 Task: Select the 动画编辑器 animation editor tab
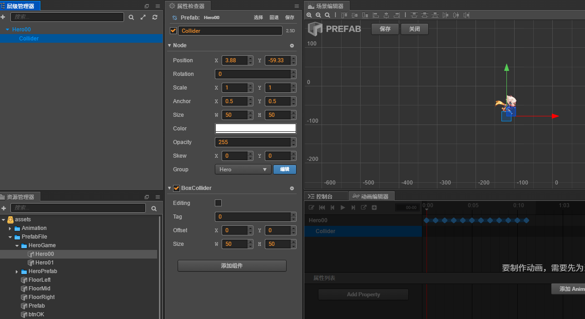[371, 196]
